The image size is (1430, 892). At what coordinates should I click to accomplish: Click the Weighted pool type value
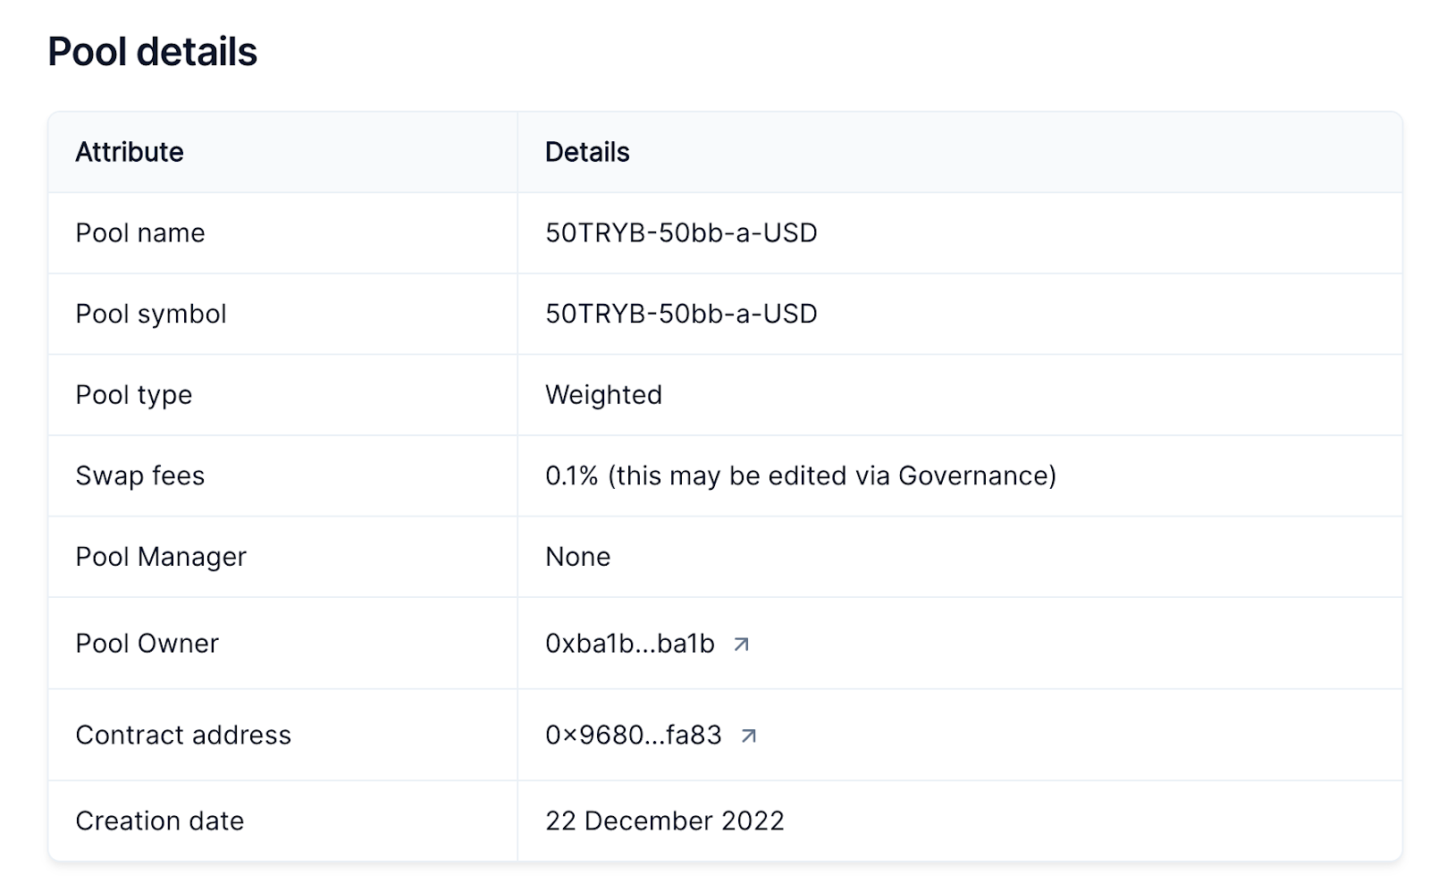pyautogui.click(x=603, y=395)
